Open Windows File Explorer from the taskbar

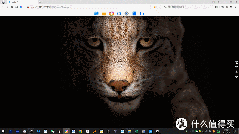pyautogui.click(x=130, y=131)
